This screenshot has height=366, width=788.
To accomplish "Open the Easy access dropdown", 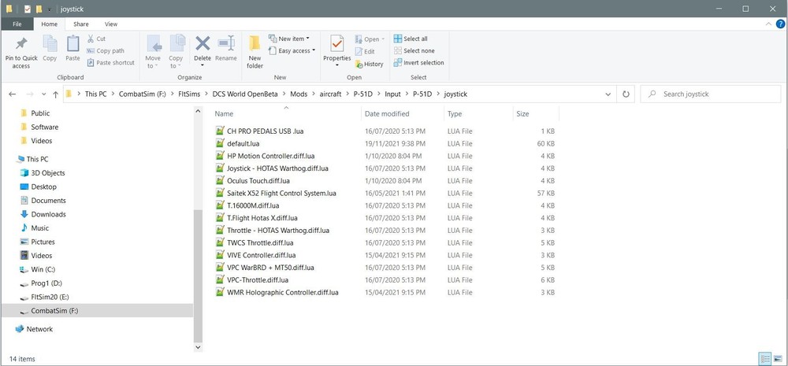I will coord(292,50).
